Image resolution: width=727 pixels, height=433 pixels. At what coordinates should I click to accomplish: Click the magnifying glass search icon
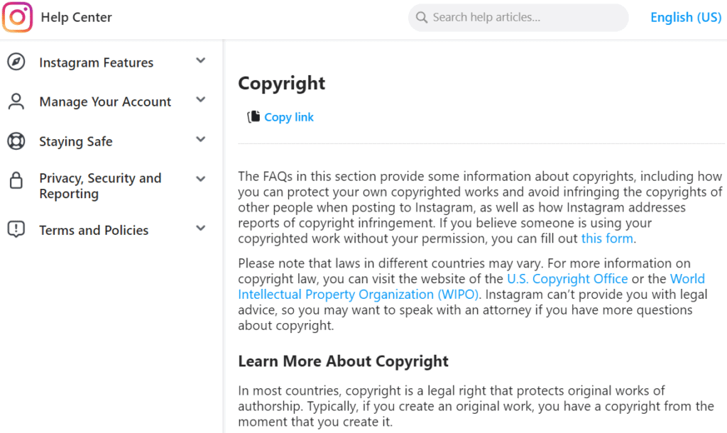[x=422, y=18]
